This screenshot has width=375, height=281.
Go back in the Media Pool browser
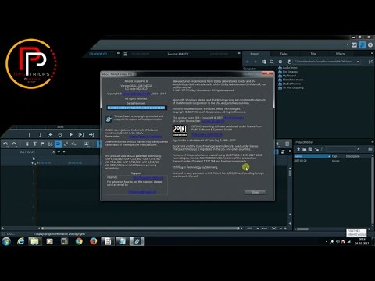248,62
